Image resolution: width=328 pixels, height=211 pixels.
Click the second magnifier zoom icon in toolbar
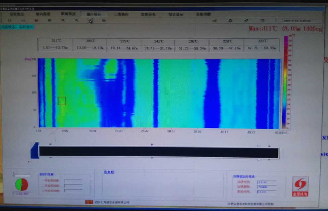coord(76,21)
